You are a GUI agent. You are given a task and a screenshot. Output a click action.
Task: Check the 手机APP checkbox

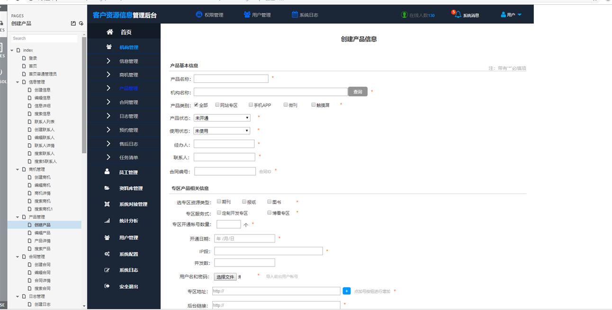[251, 105]
